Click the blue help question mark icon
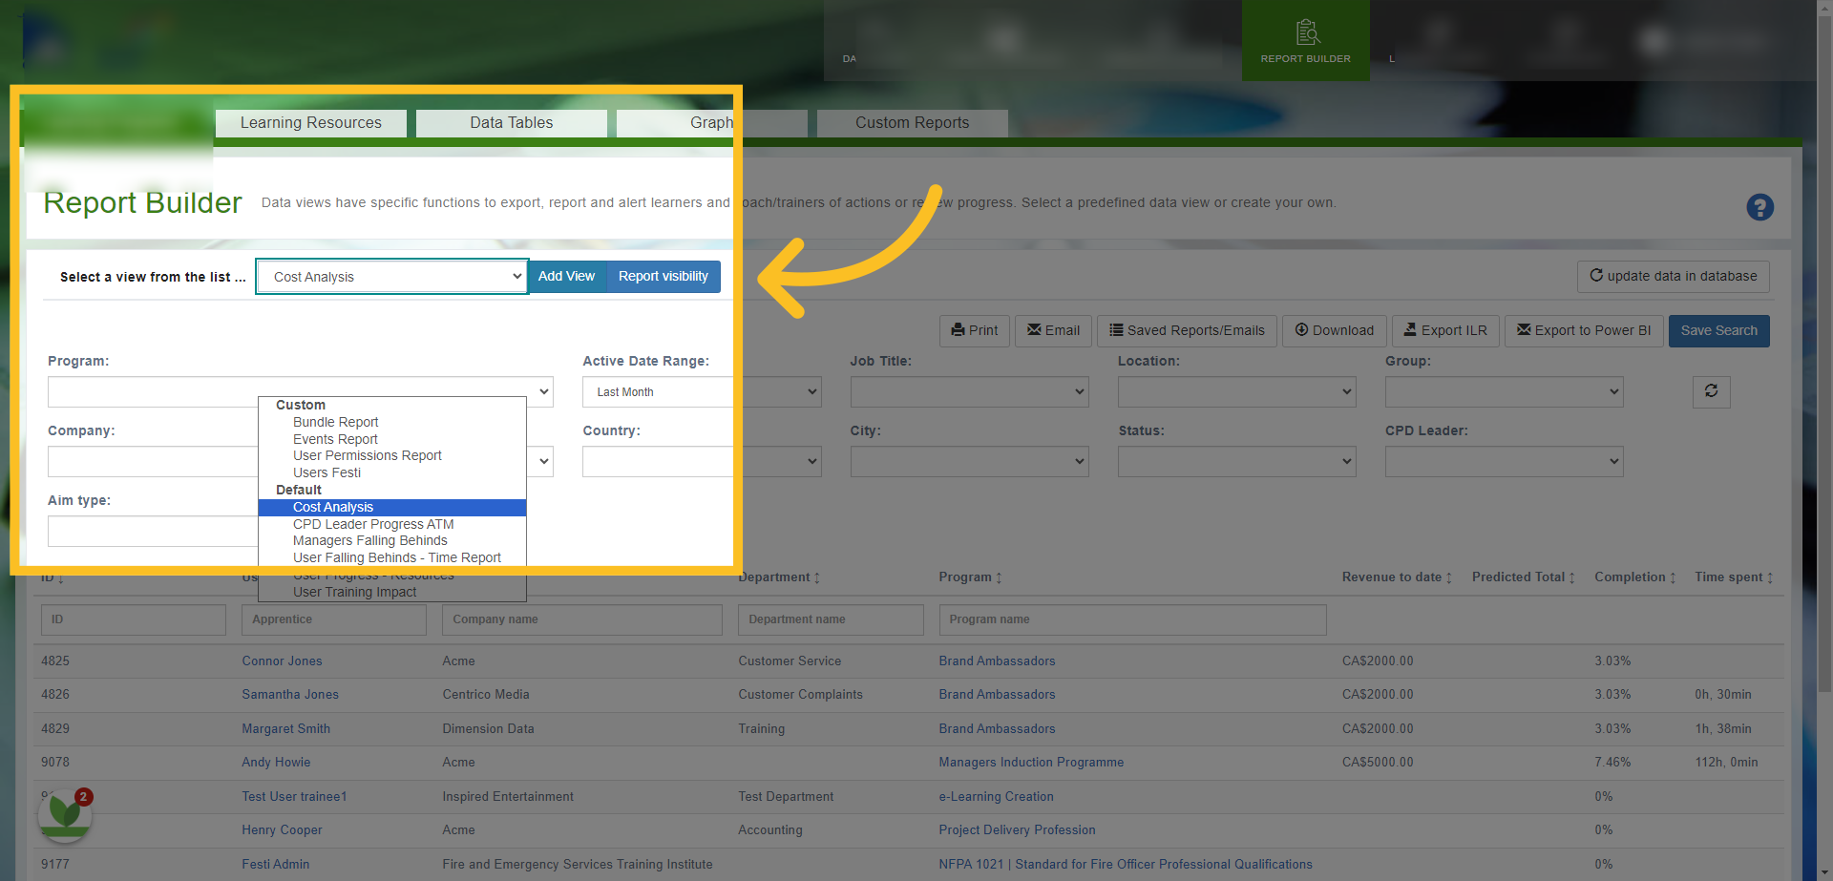 tap(1759, 207)
